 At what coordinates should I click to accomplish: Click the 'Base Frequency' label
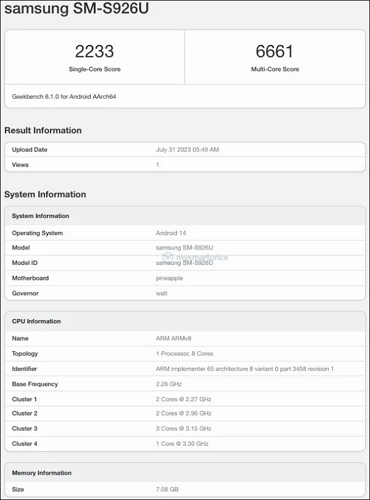(x=35, y=384)
